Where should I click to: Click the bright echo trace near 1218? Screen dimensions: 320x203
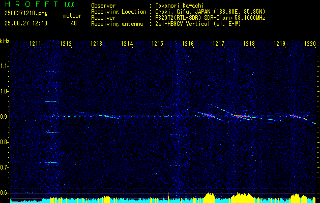tap(243, 117)
